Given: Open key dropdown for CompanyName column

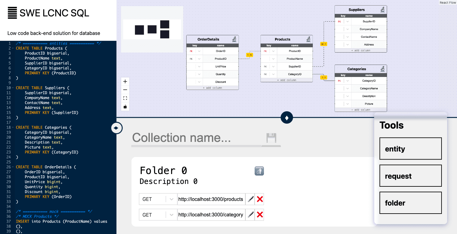Looking at the screenshot, I should [348, 29].
